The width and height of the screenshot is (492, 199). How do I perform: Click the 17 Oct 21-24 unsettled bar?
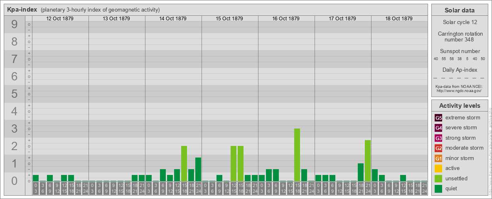pyautogui.click(x=368, y=160)
